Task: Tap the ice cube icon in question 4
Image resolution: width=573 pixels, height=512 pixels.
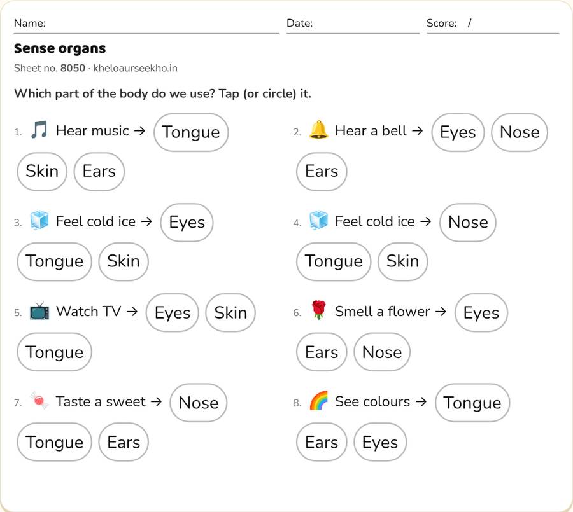Action: (318, 220)
